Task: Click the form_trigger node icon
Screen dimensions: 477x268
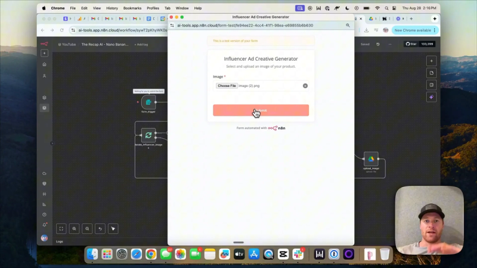Action: 148,102
